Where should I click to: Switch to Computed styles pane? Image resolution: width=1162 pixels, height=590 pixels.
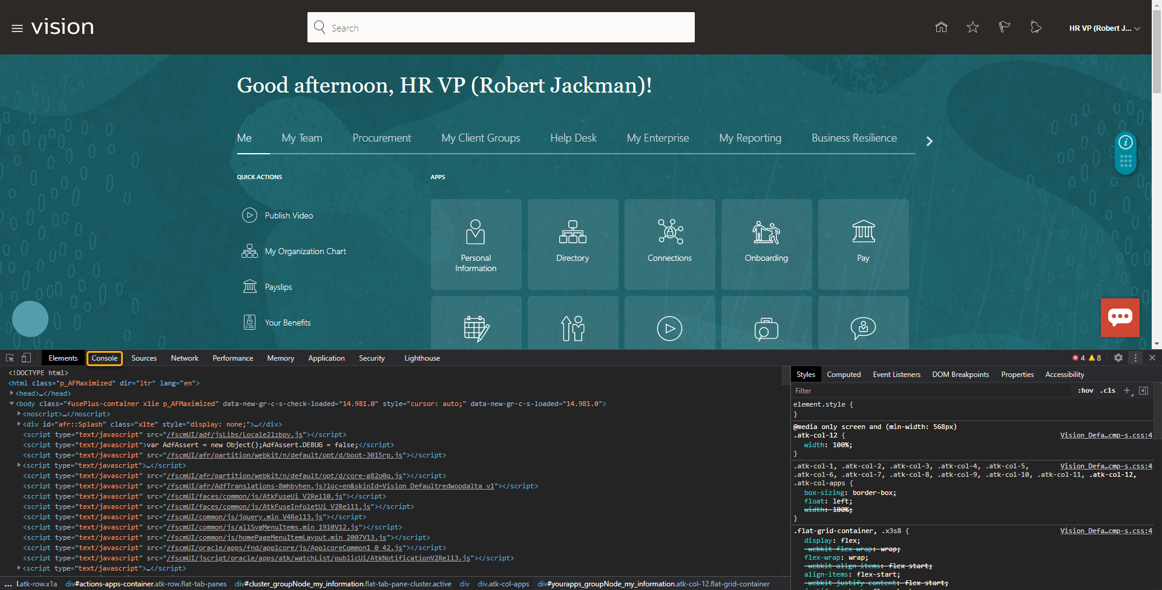click(x=844, y=375)
